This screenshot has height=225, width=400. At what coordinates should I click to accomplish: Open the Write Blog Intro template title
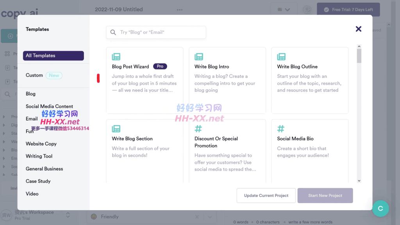tap(212, 66)
